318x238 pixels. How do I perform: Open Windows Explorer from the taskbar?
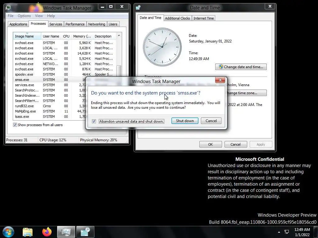[28, 232]
